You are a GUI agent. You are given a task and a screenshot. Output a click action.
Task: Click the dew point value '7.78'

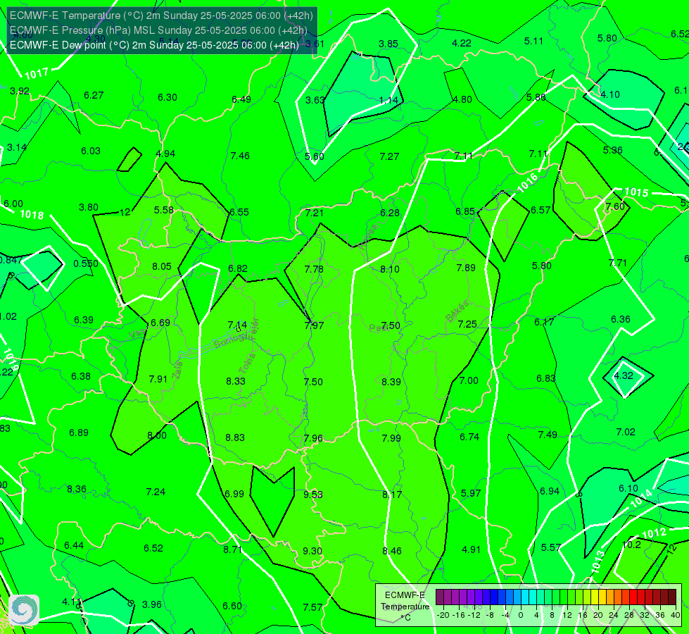[314, 269]
